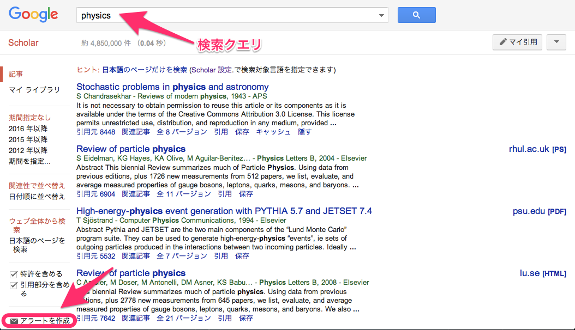The image size is (575, 330).
Task: Click 引用 under the 2008 Review result
Action: pyautogui.click(x=225, y=319)
